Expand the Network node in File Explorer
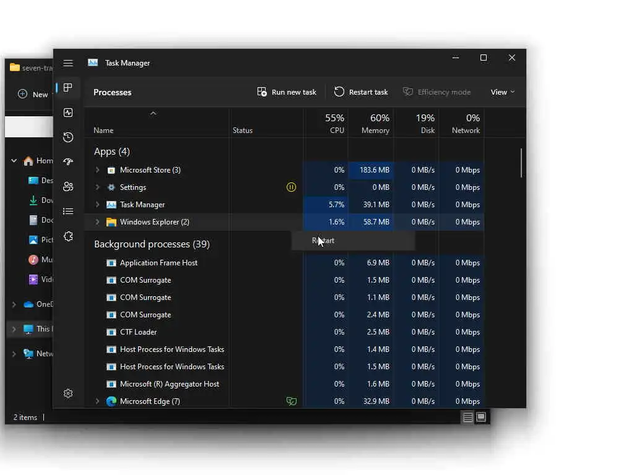 [14, 354]
